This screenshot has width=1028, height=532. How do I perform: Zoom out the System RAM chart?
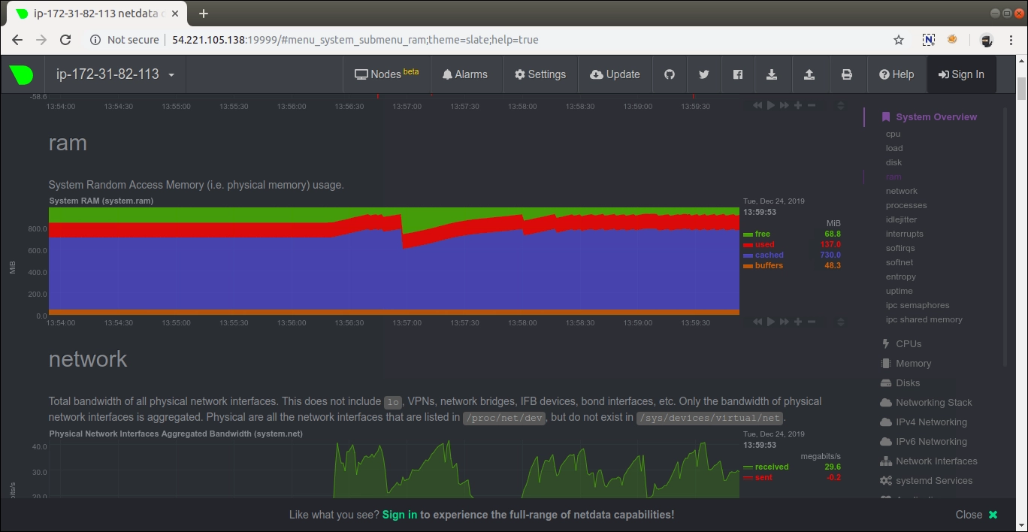click(812, 322)
